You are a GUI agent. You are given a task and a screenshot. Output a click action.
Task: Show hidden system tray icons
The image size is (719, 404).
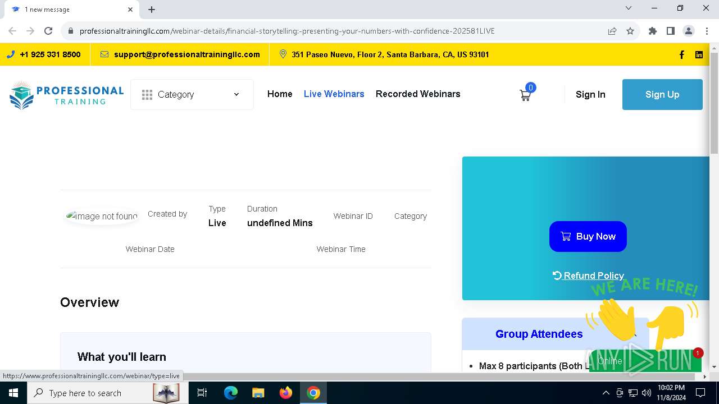click(x=606, y=393)
